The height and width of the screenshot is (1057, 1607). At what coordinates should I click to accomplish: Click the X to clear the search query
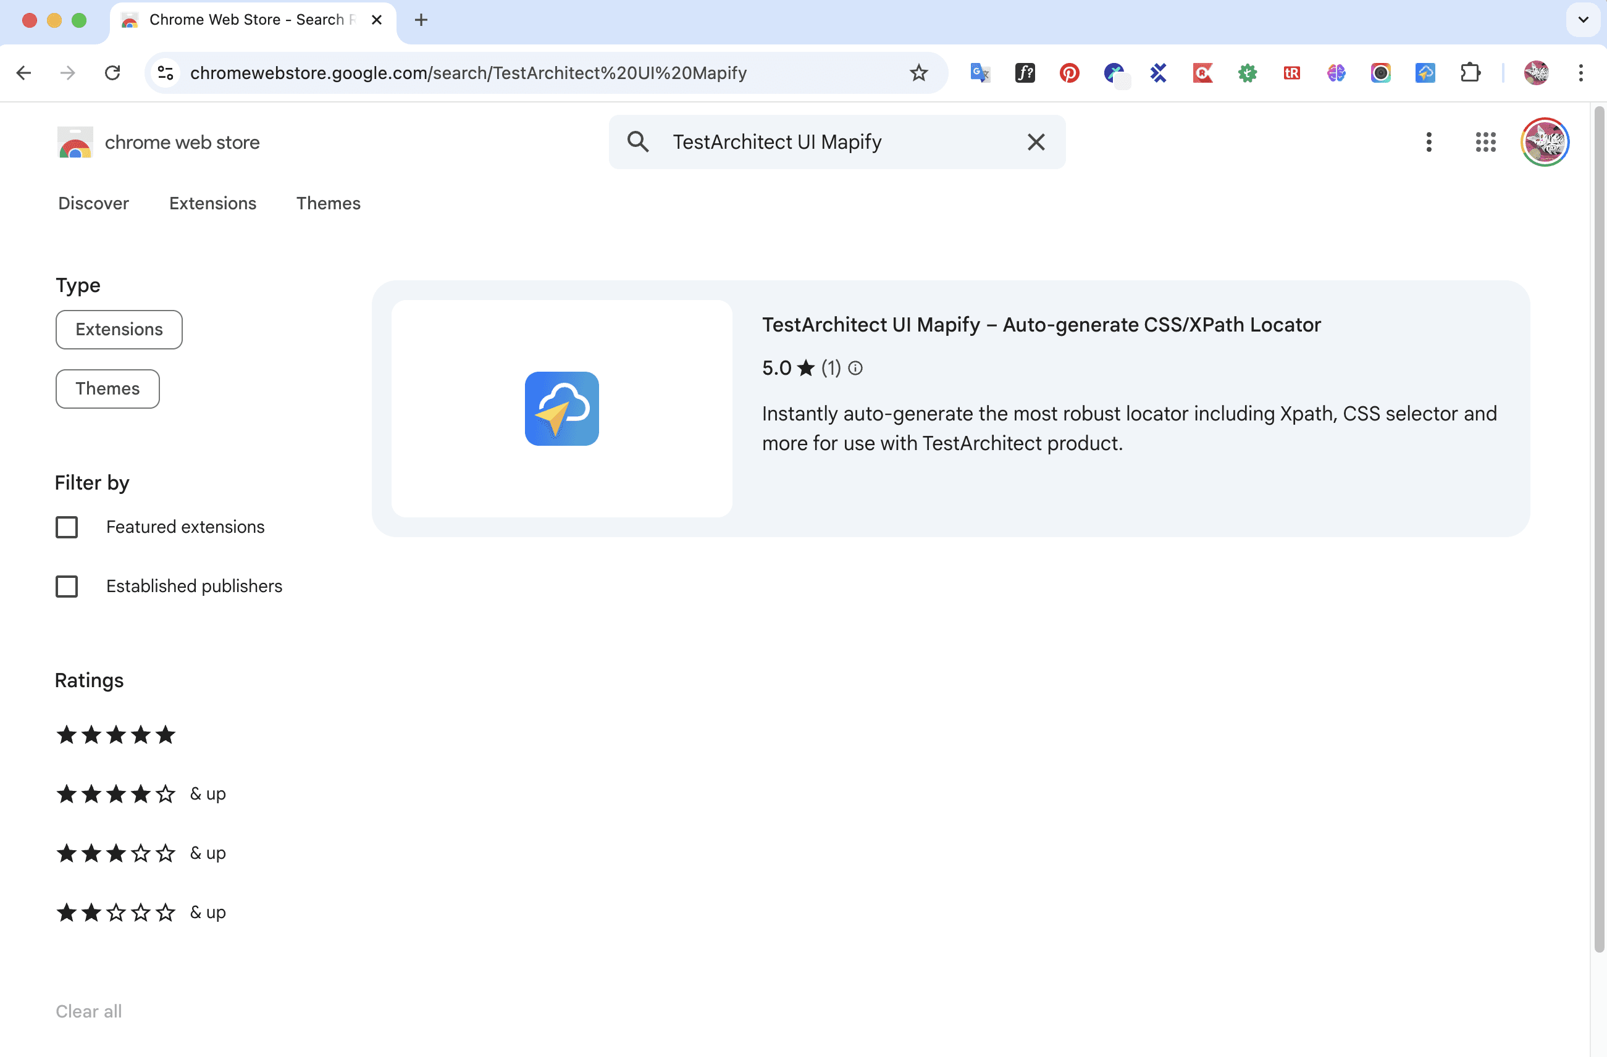(1036, 142)
